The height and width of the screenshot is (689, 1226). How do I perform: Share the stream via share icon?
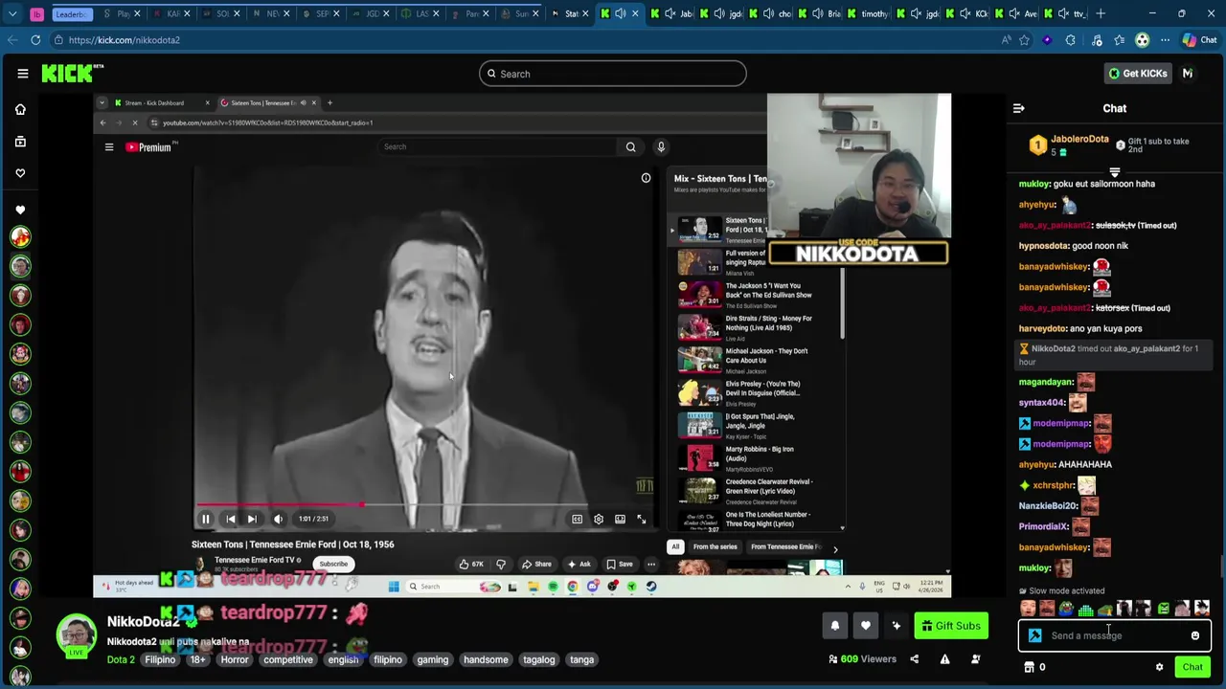pyautogui.click(x=914, y=659)
